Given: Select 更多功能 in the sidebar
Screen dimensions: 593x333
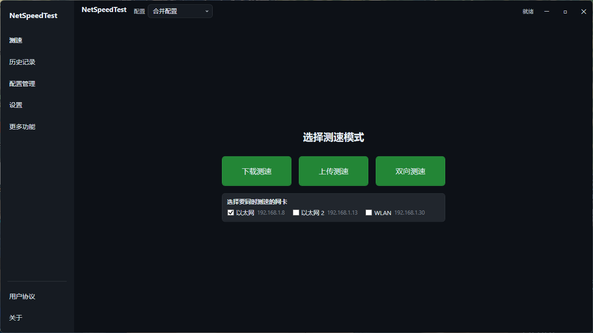Looking at the screenshot, I should pos(22,127).
